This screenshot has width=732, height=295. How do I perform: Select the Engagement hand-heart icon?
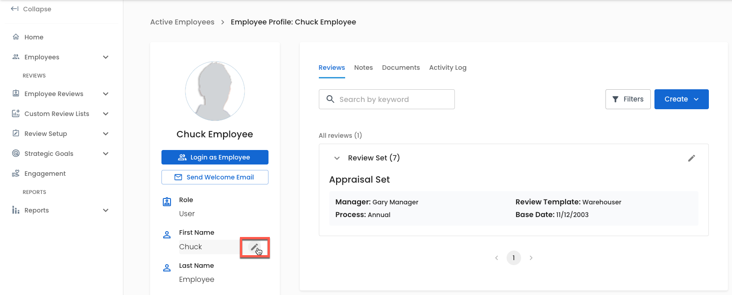pos(16,173)
